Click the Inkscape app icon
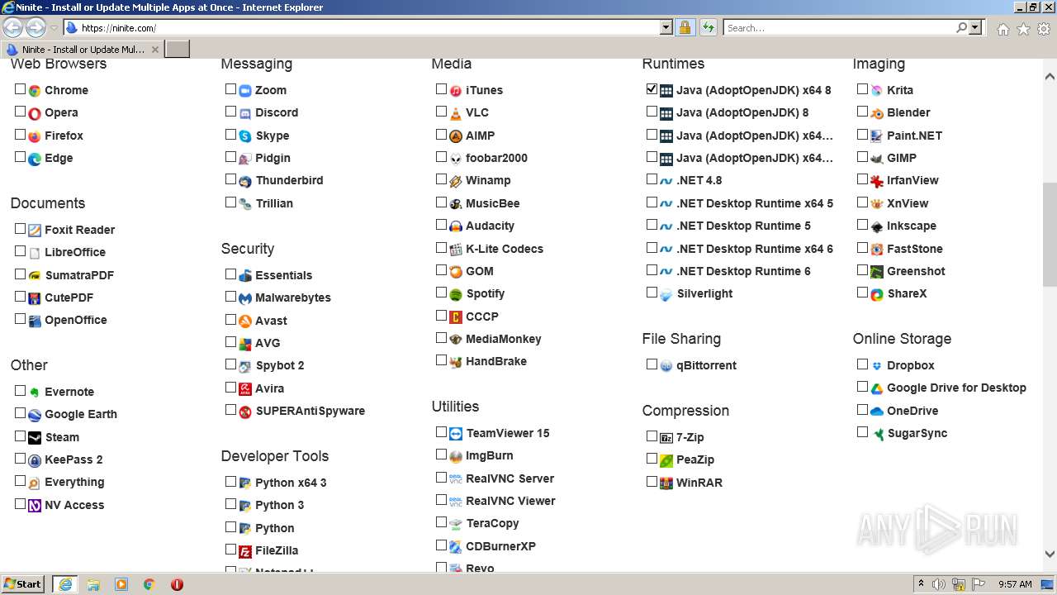 point(877,226)
